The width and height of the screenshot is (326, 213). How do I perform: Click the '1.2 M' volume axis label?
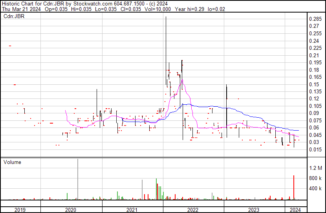(316, 168)
